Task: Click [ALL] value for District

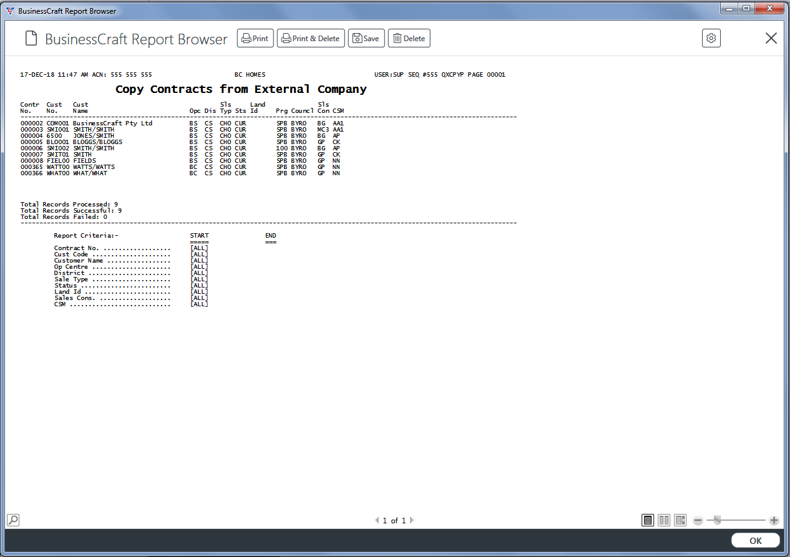Action: click(x=199, y=273)
